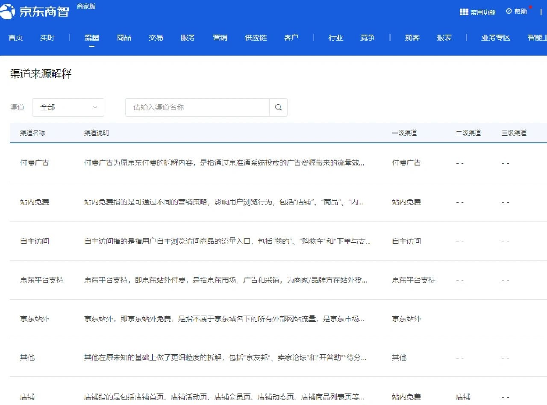Viewport: 547px width, 405px height.
Task: Focus the 请输入渠道名称 search field
Action: point(197,107)
